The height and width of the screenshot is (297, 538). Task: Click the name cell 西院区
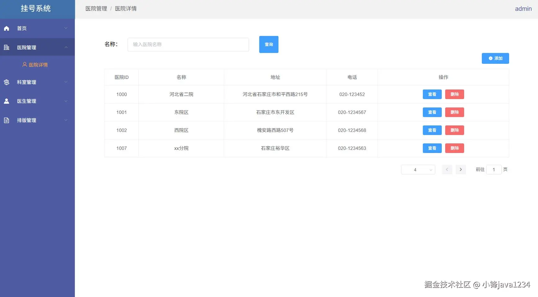pos(181,130)
